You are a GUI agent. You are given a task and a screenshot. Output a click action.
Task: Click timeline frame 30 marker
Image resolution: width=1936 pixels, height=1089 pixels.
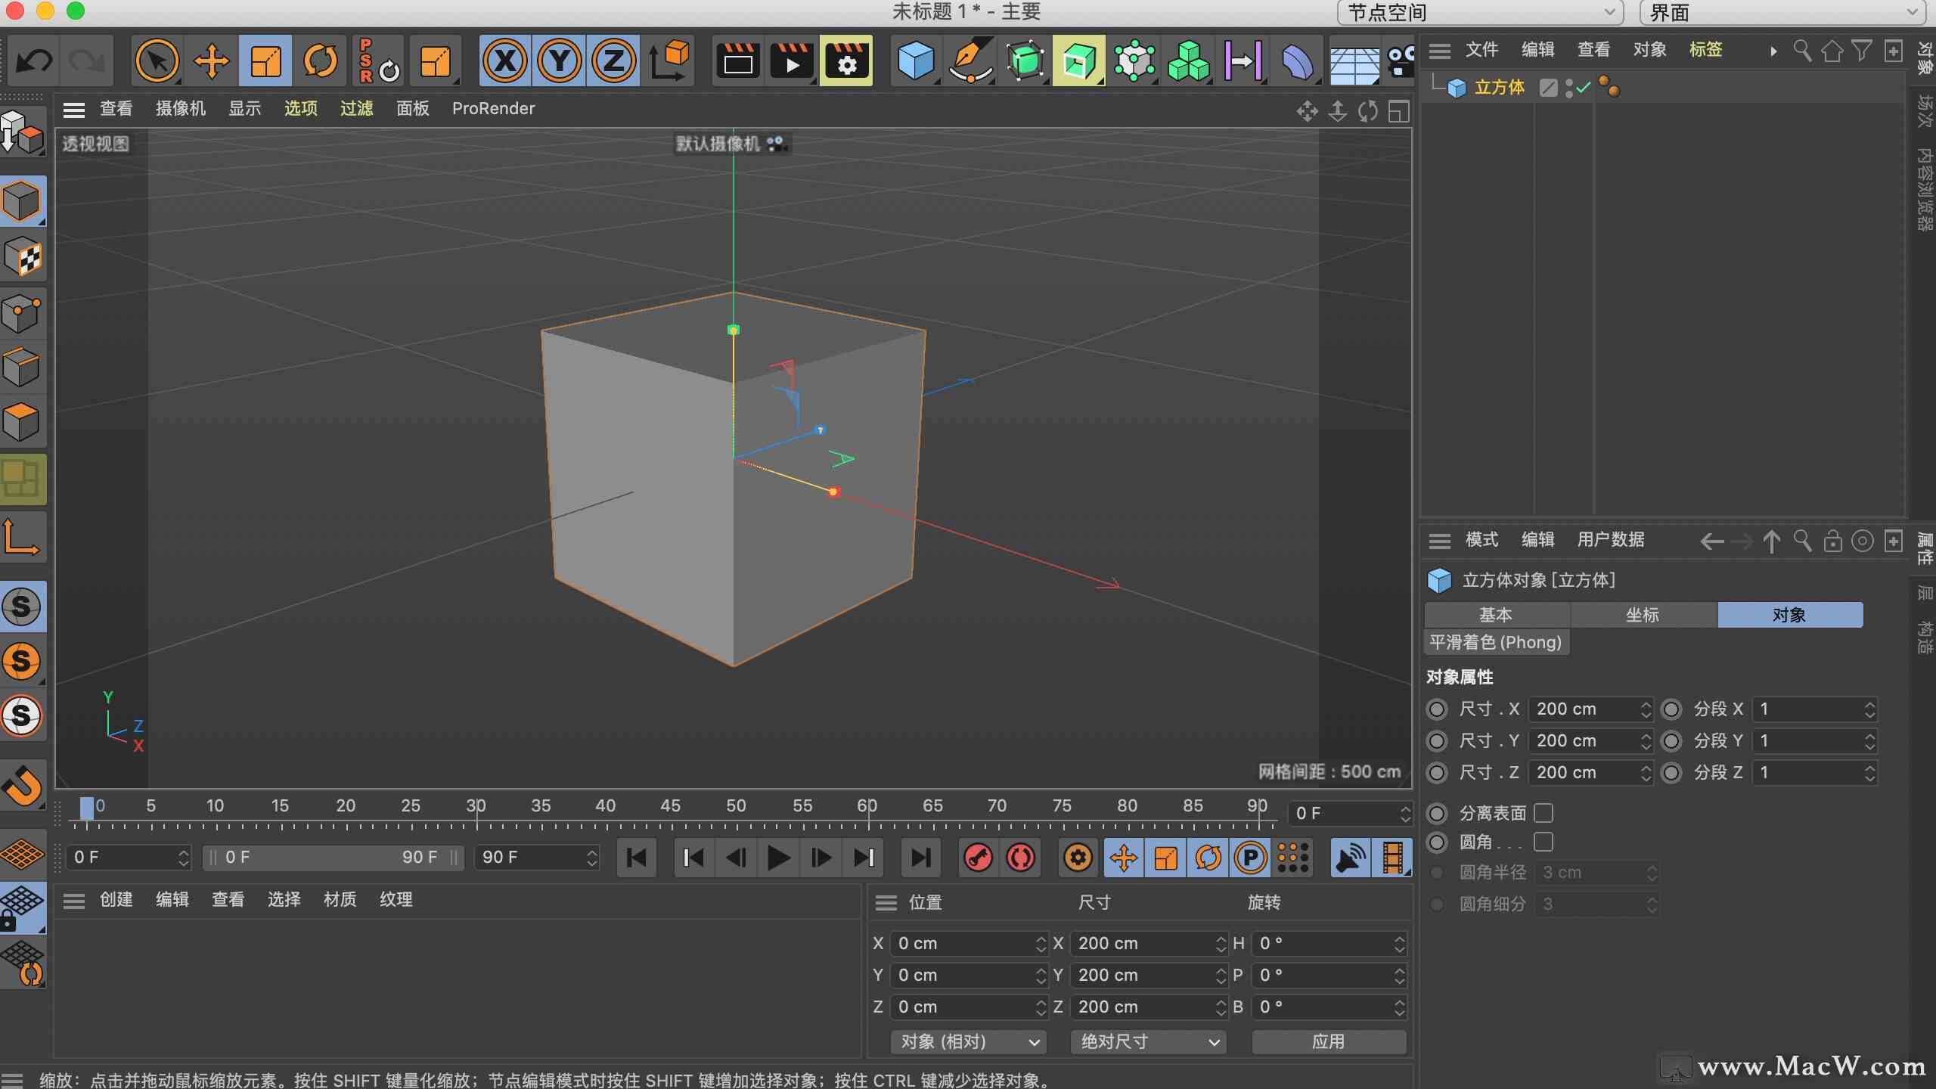coord(476,806)
